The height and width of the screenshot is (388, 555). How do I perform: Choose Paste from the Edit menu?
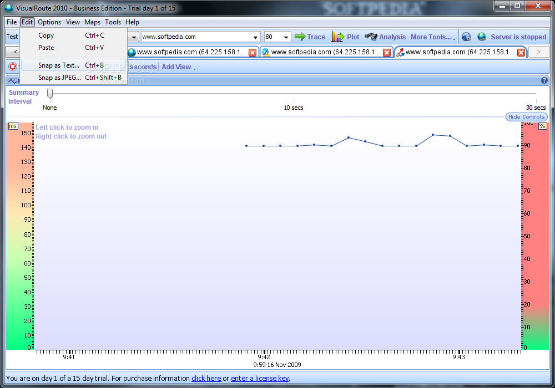(x=73, y=47)
